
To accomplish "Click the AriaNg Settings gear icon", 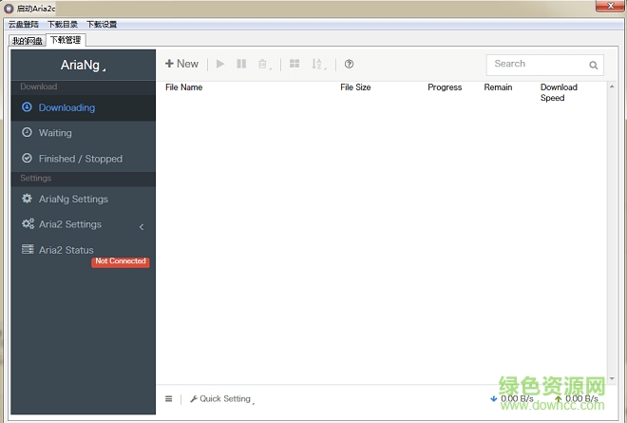I will point(27,198).
